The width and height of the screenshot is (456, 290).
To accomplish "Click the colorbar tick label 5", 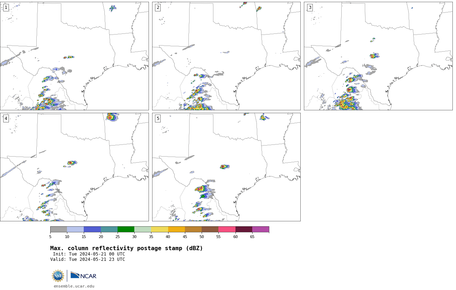I will (x=50, y=237).
